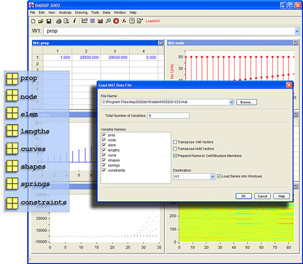Open the Tools menu

point(95,13)
